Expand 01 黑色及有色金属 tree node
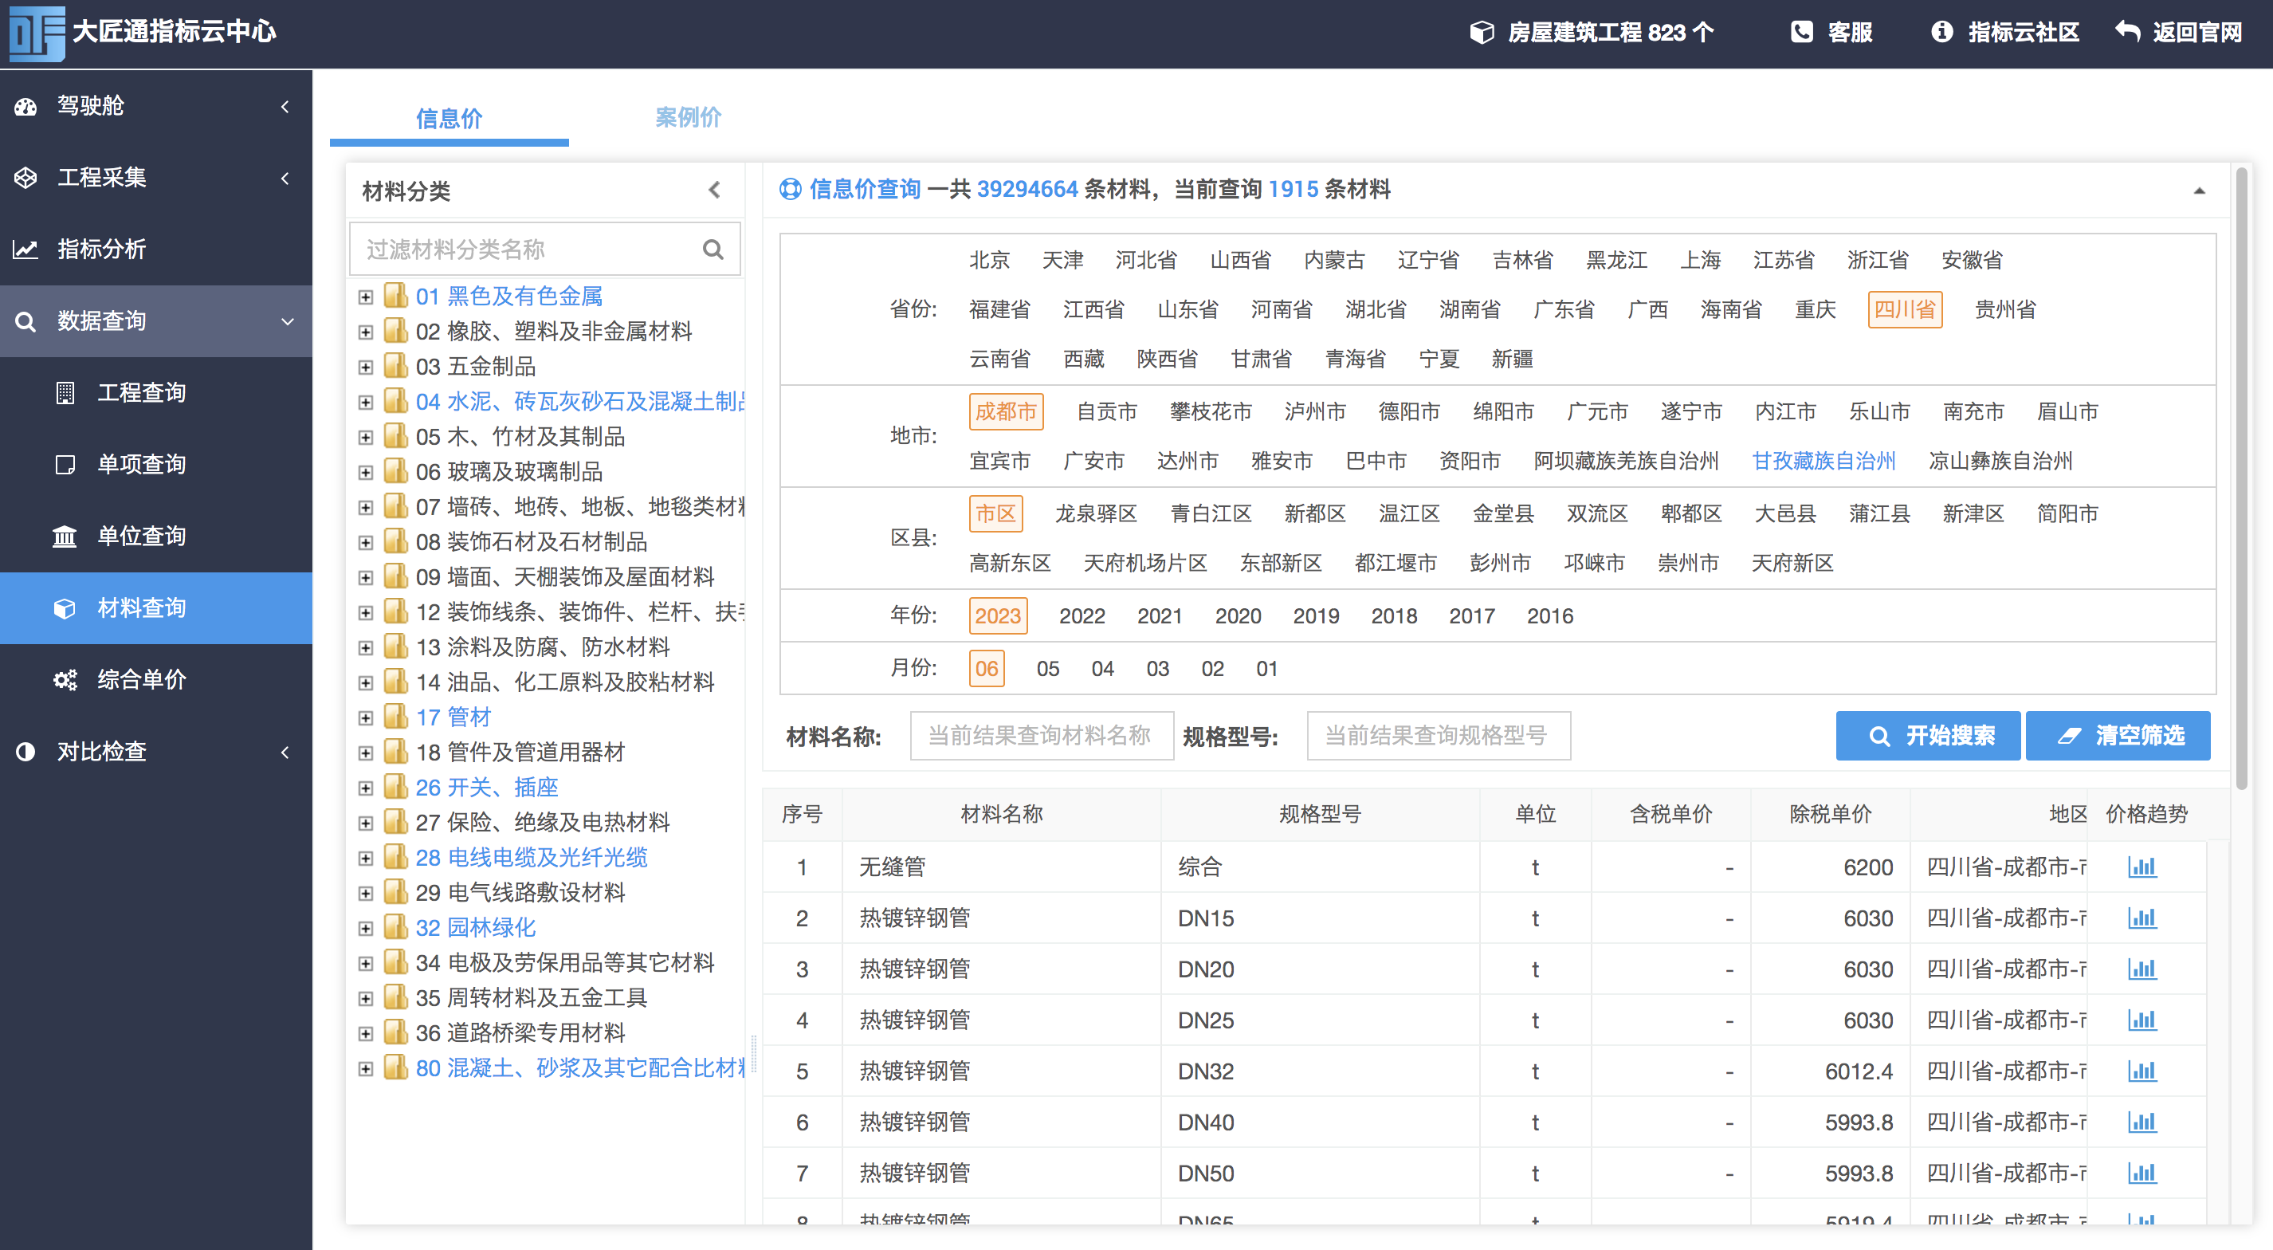The height and width of the screenshot is (1250, 2273). (366, 297)
